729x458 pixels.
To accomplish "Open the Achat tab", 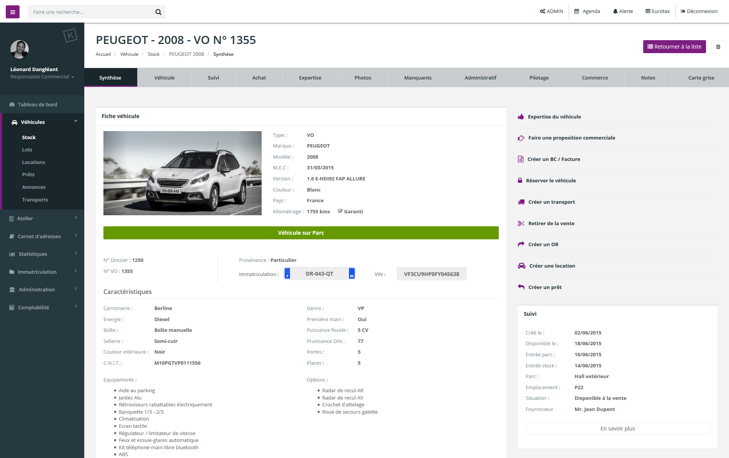I will point(259,78).
